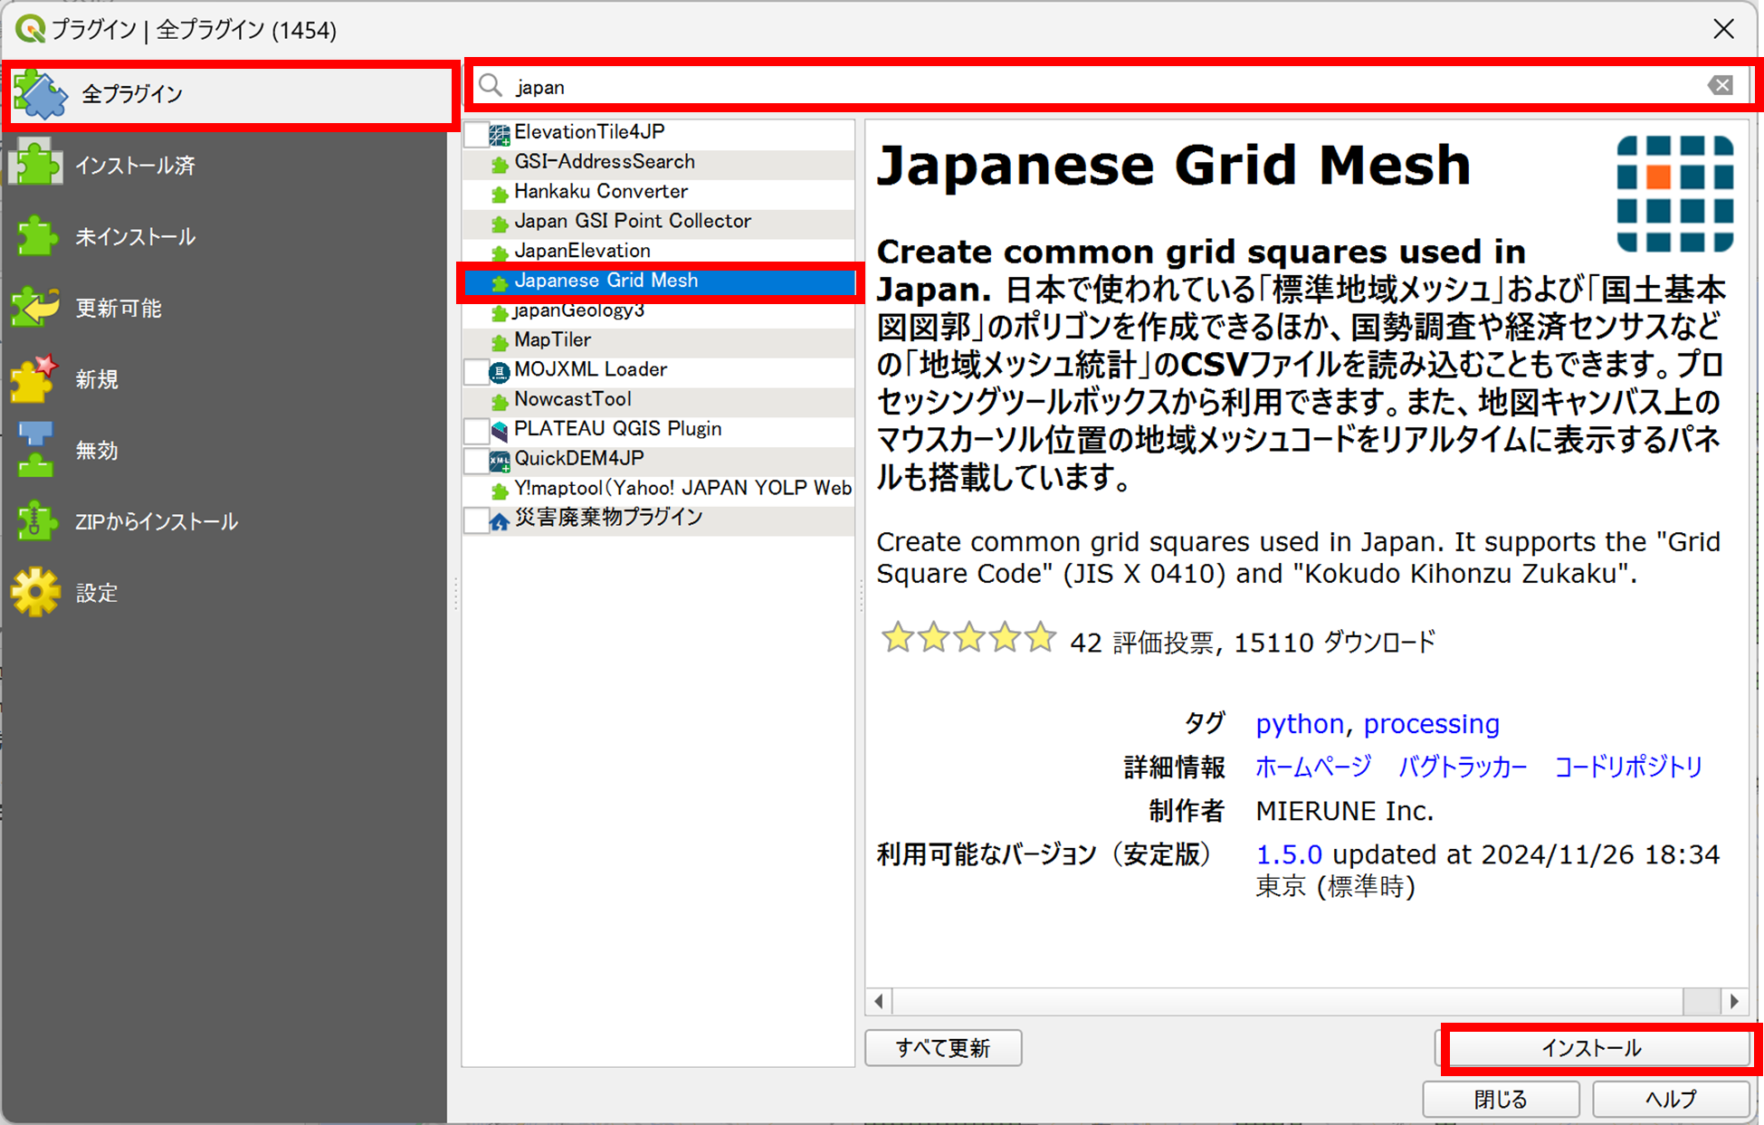Viewport: 1764px width, 1125px height.
Task: Open the 未インストール (Not installed) tab
Action: tap(136, 237)
